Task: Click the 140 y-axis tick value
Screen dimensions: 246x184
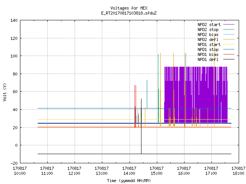Action: [14, 20]
